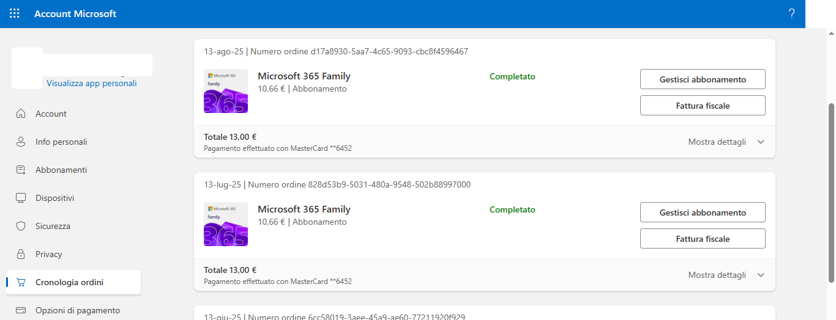Click the help question mark icon
Image resolution: width=836 pixels, height=320 pixels.
[x=791, y=13]
